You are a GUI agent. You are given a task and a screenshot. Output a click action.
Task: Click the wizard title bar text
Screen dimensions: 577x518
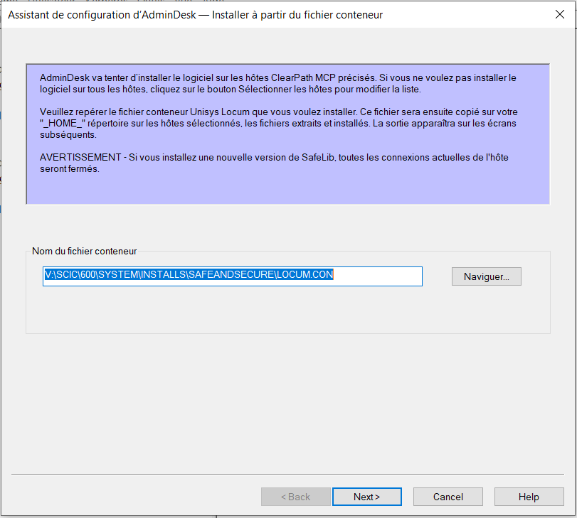195,14
